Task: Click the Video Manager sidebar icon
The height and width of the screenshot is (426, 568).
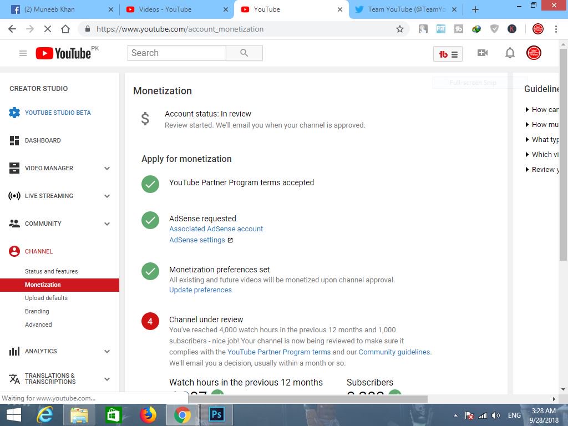Action: 14,168
